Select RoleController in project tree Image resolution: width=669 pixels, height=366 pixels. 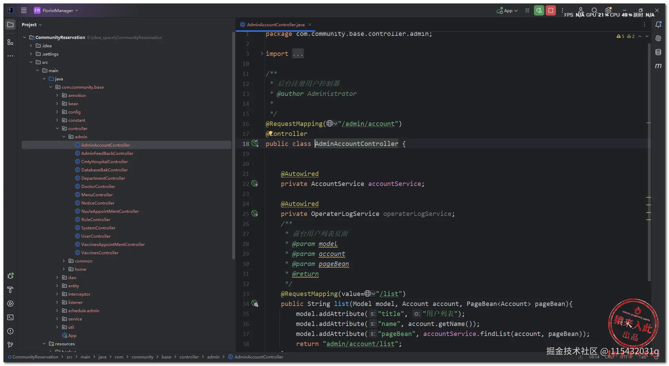point(96,219)
